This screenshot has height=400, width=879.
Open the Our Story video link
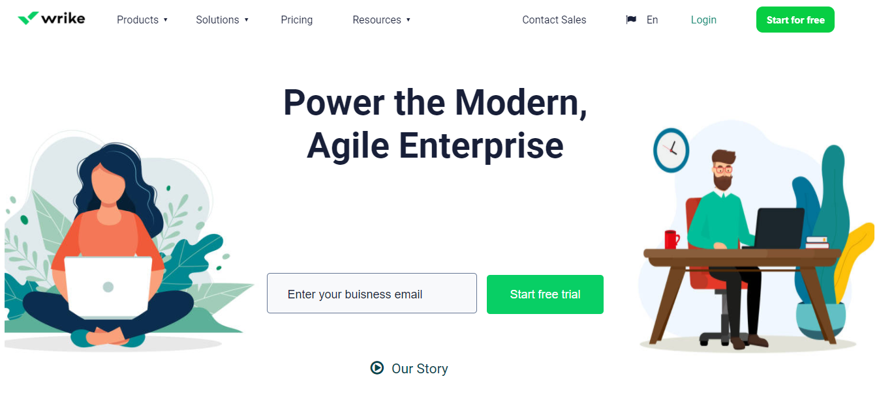(420, 369)
